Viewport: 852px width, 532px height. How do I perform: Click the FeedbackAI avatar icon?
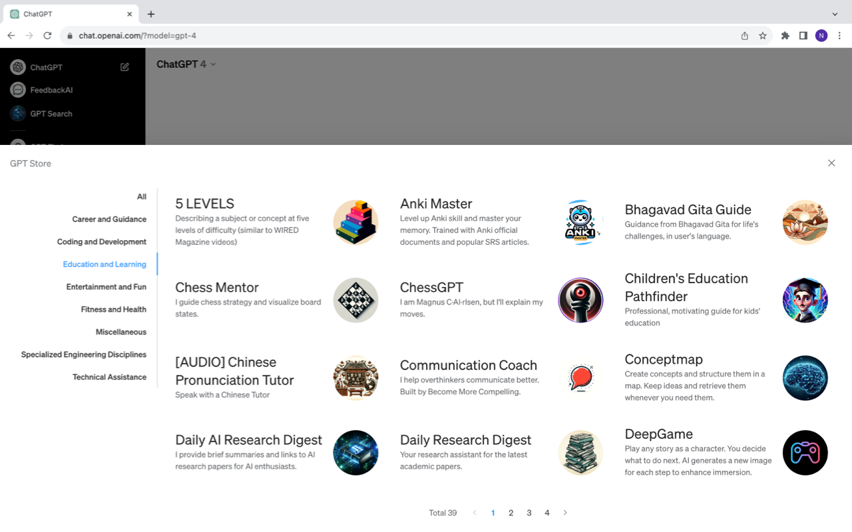click(18, 90)
